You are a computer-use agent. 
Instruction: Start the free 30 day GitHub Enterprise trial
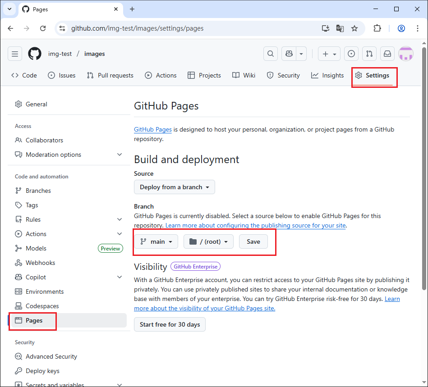[170, 324]
